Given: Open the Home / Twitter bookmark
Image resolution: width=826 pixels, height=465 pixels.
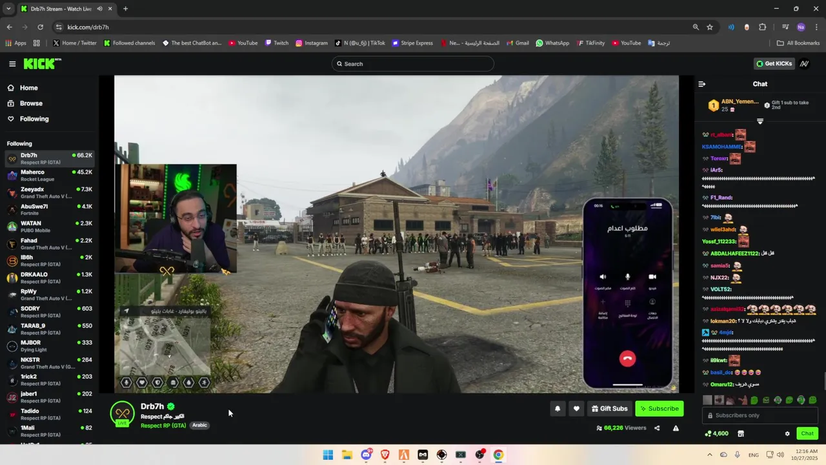Looking at the screenshot, I should click(75, 43).
